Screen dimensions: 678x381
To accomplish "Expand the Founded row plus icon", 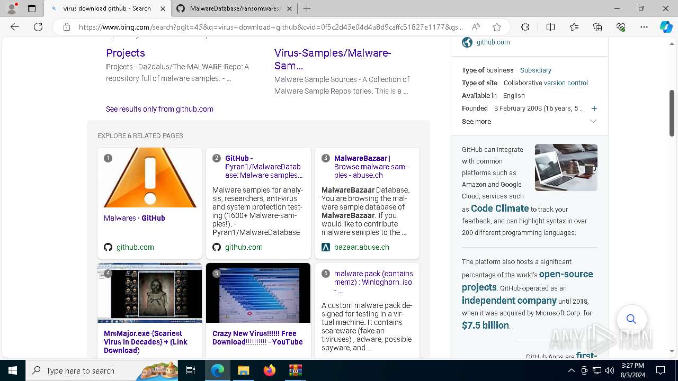I will (594, 108).
